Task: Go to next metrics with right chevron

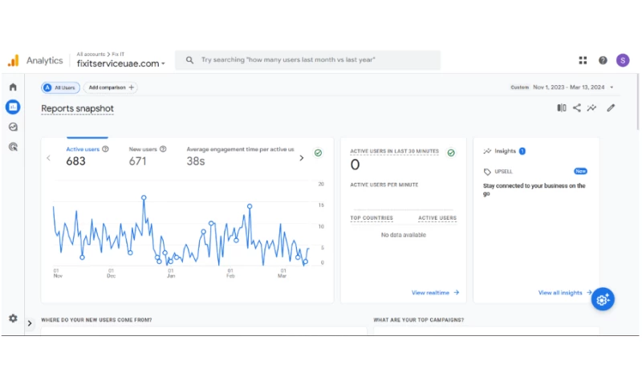Action: pos(302,158)
